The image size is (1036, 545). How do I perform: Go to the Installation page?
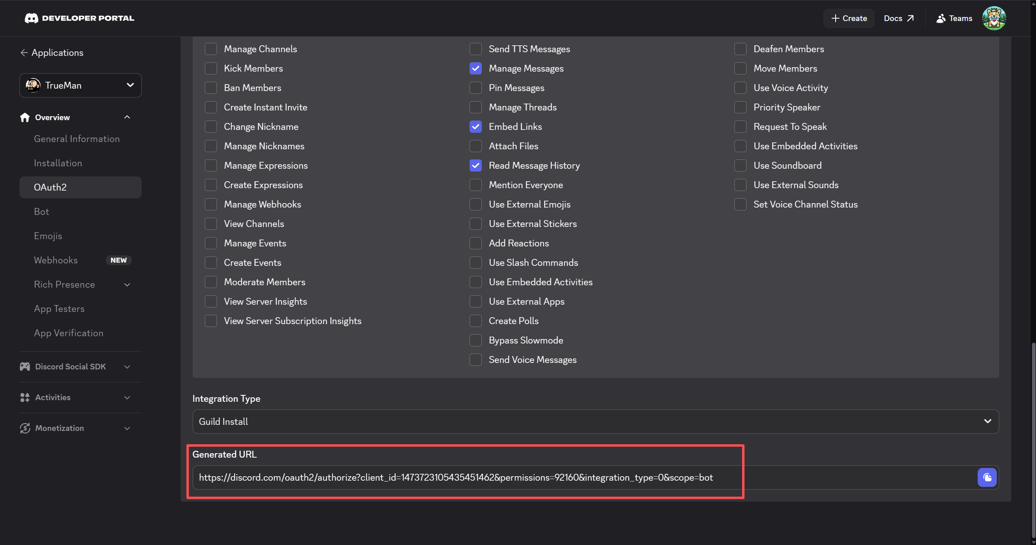point(58,163)
